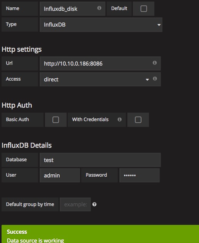The height and width of the screenshot is (243, 199).
Task: Toggle the Basic Auth checkbox
Action: [56, 120]
